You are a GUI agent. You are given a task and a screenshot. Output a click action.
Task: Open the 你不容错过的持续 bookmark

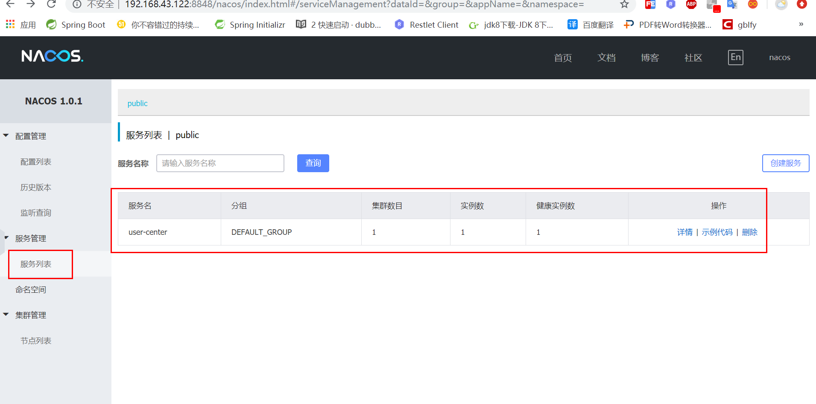coord(158,25)
